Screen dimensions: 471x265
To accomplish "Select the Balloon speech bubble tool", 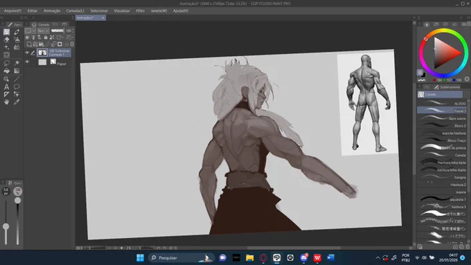I will pos(17,86).
